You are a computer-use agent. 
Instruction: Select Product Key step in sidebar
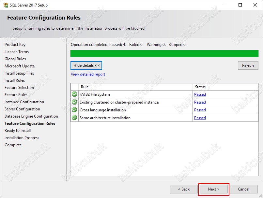click(15, 45)
